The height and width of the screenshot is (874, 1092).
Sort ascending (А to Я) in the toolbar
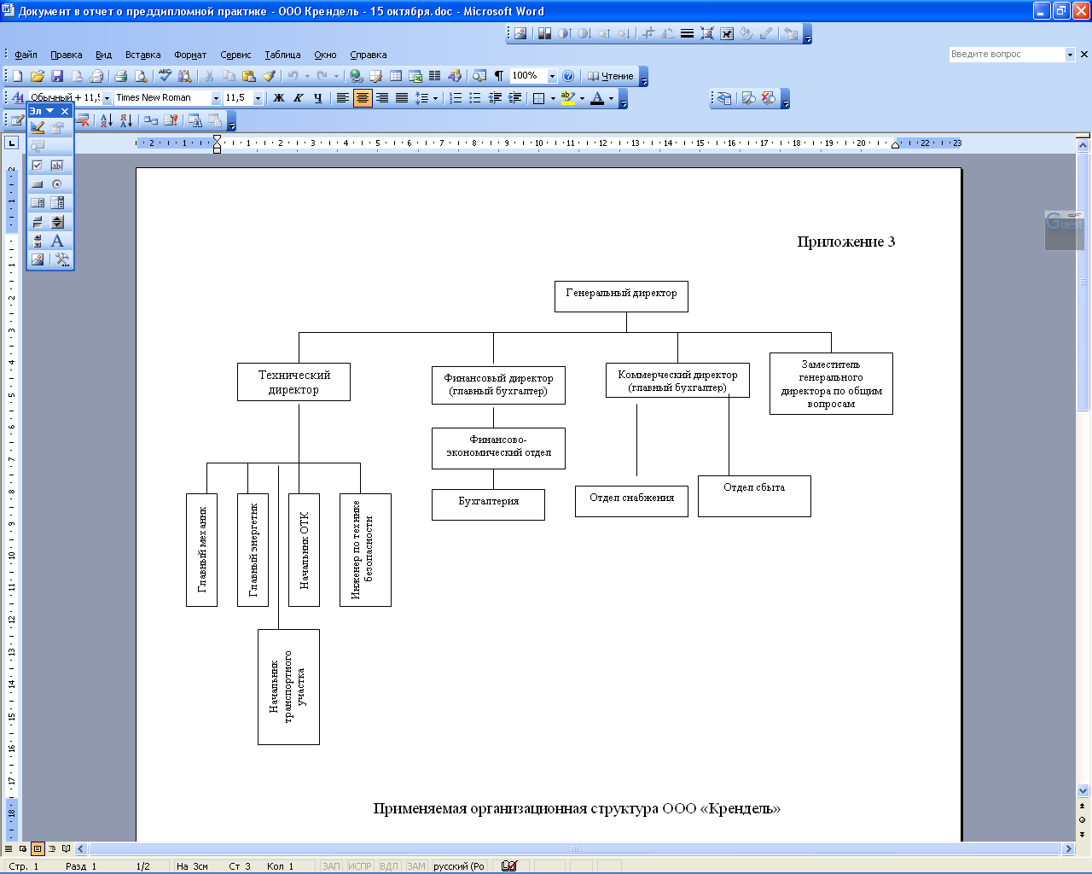tap(106, 120)
